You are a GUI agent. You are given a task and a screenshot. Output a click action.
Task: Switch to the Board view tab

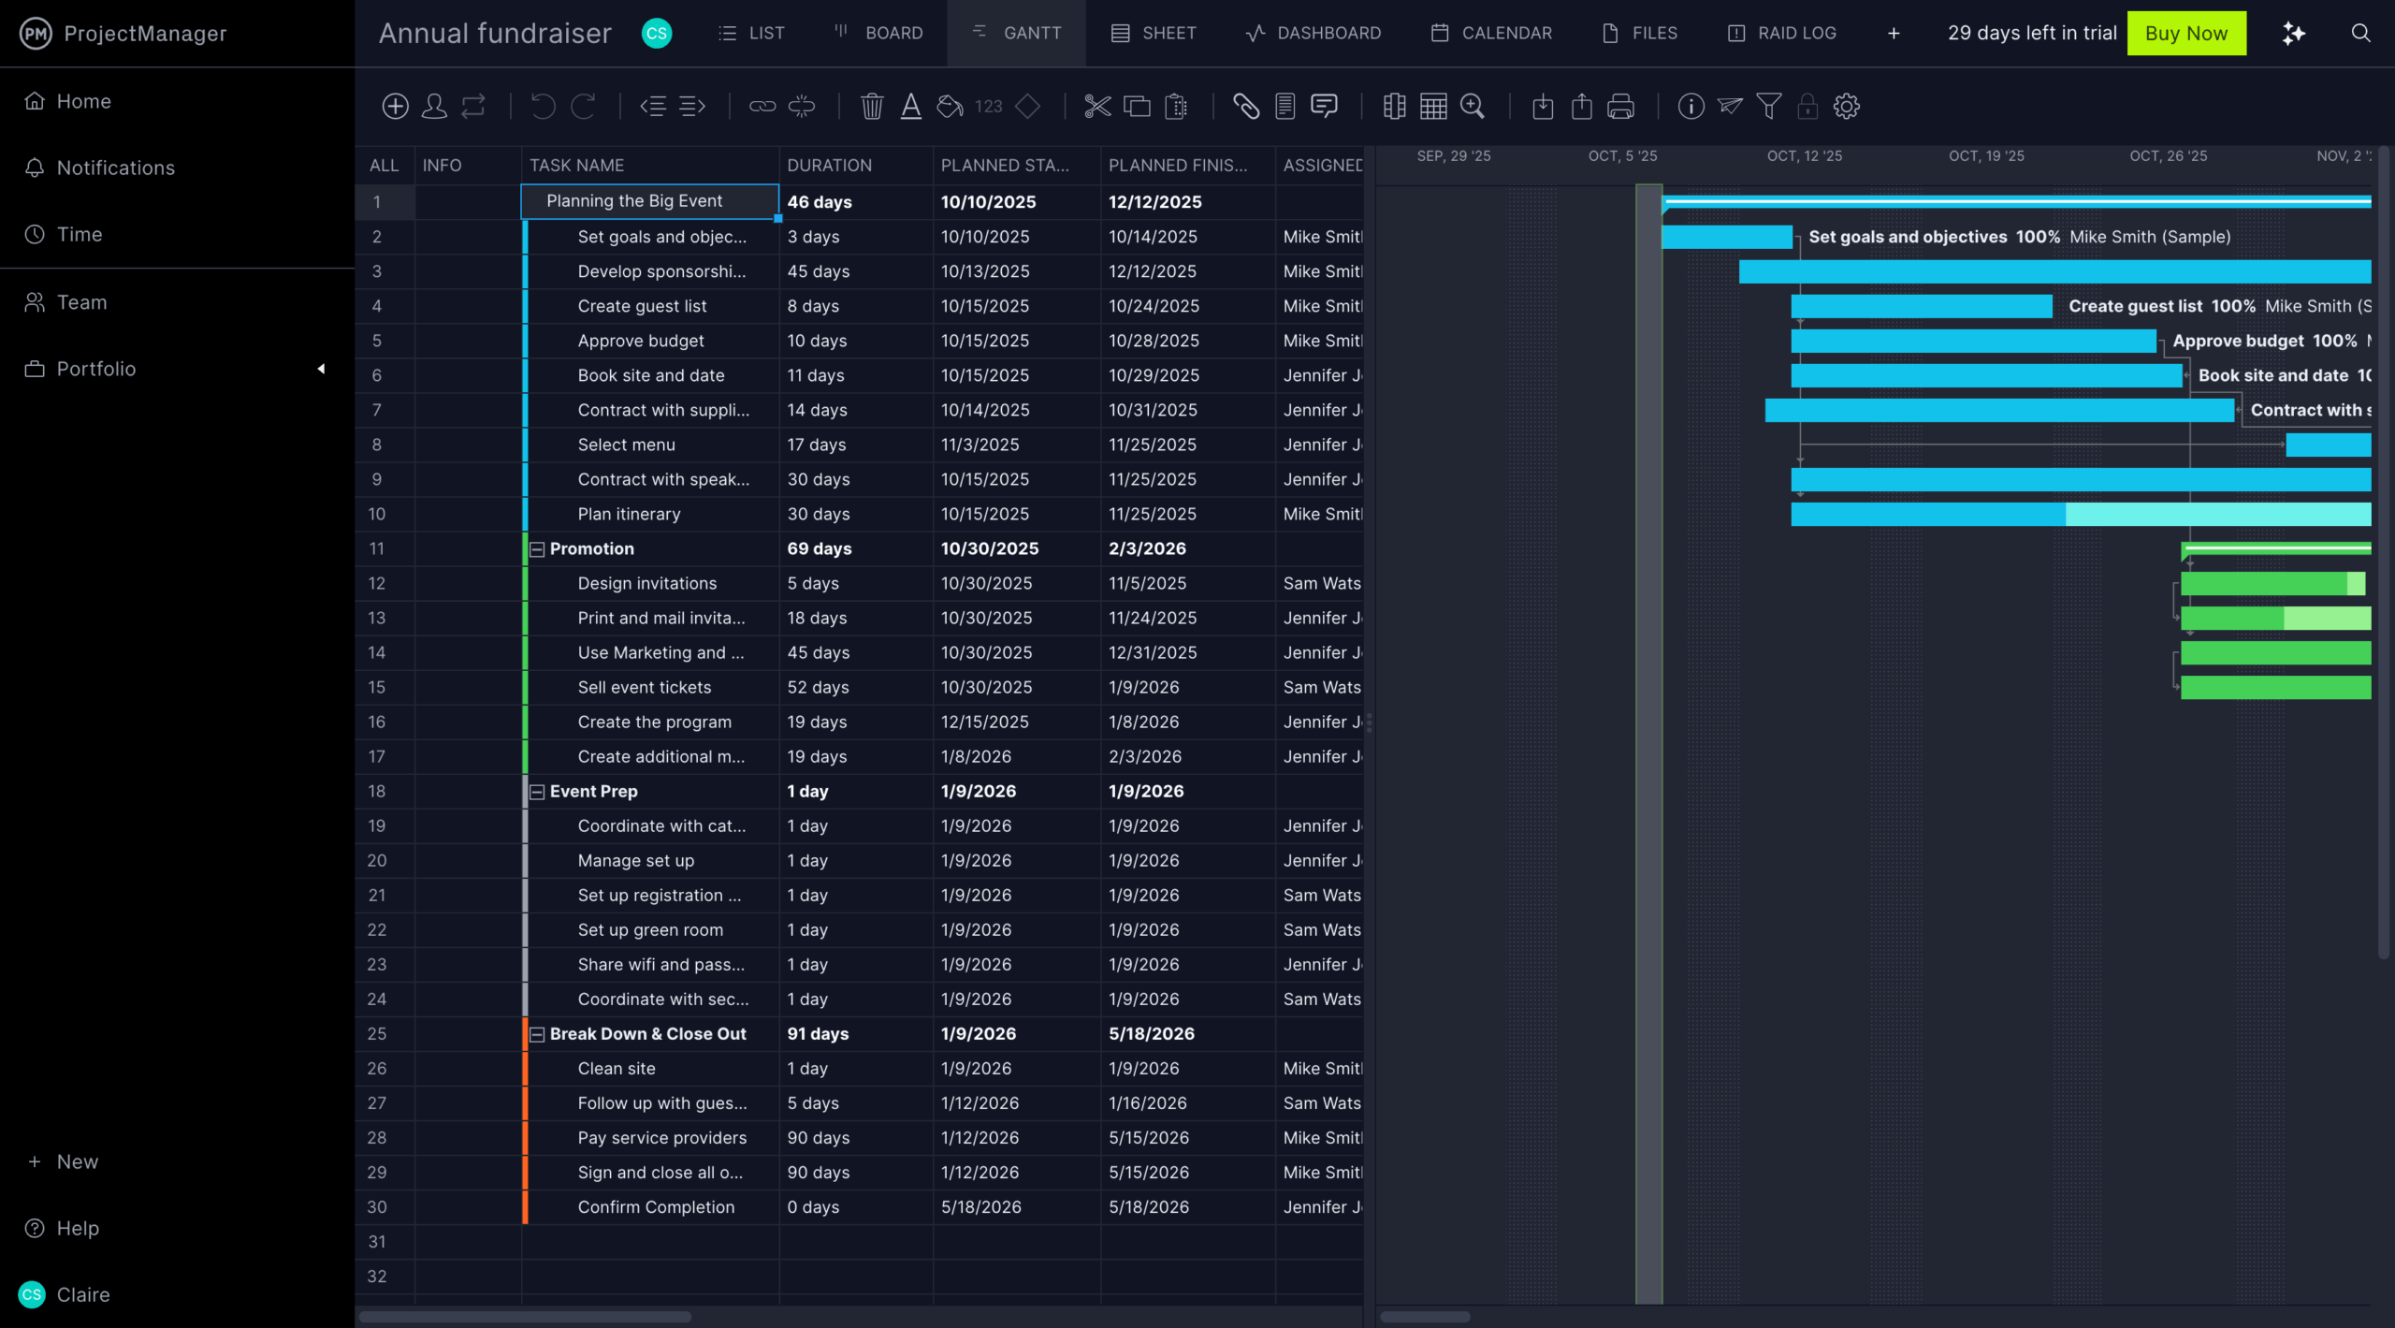879,33
